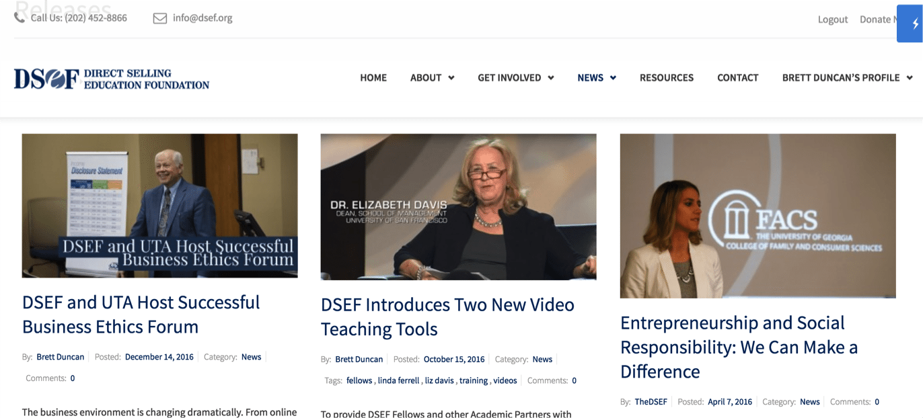
Task: Open the Get Involved menu item
Action: [x=509, y=78]
